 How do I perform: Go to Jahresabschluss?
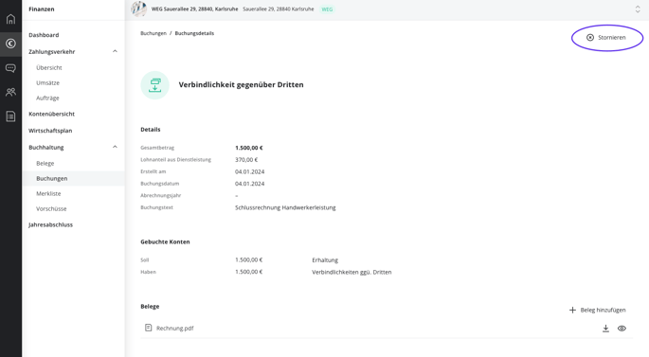coord(50,225)
